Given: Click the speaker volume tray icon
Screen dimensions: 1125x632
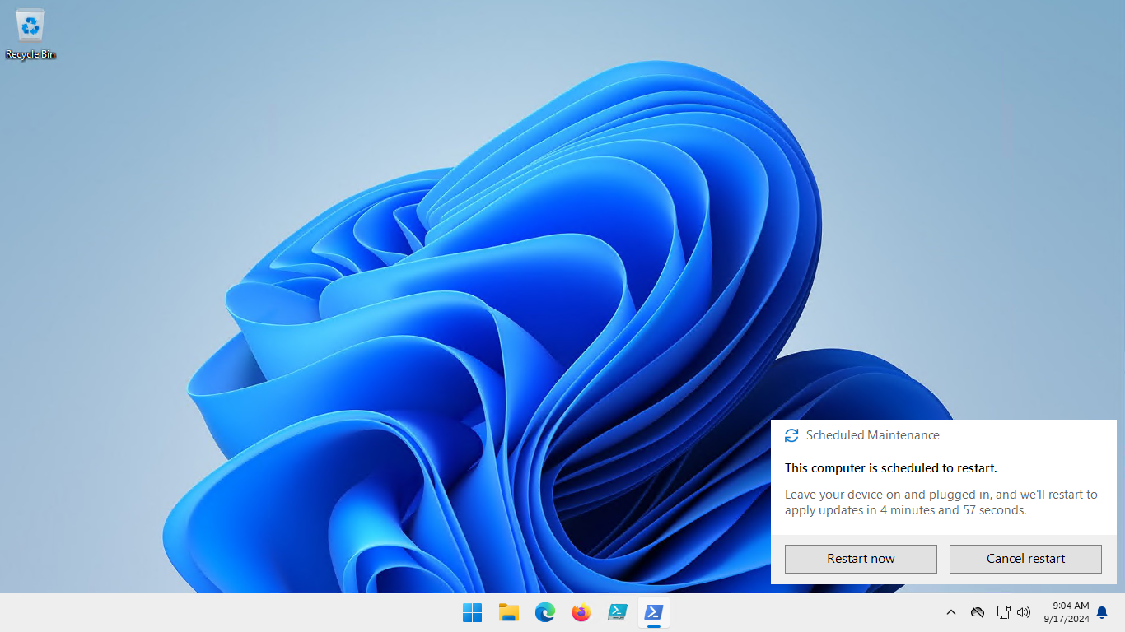Looking at the screenshot, I should [x=1024, y=612].
